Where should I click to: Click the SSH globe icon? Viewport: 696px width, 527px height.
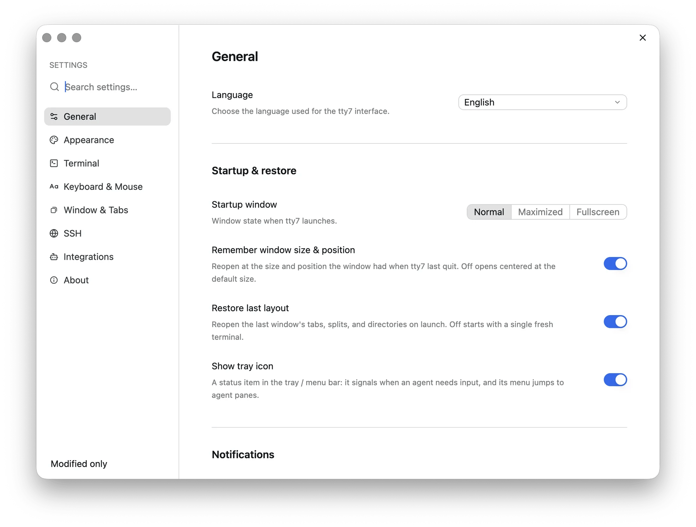[x=54, y=234]
